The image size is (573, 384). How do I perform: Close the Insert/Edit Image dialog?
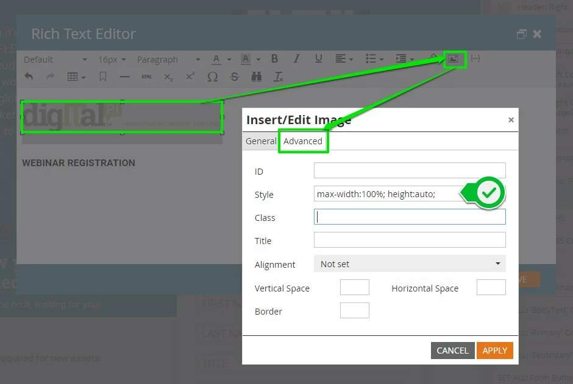(x=511, y=120)
